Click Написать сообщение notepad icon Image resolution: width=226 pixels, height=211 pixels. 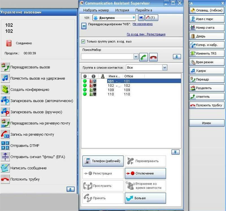click(5, 168)
